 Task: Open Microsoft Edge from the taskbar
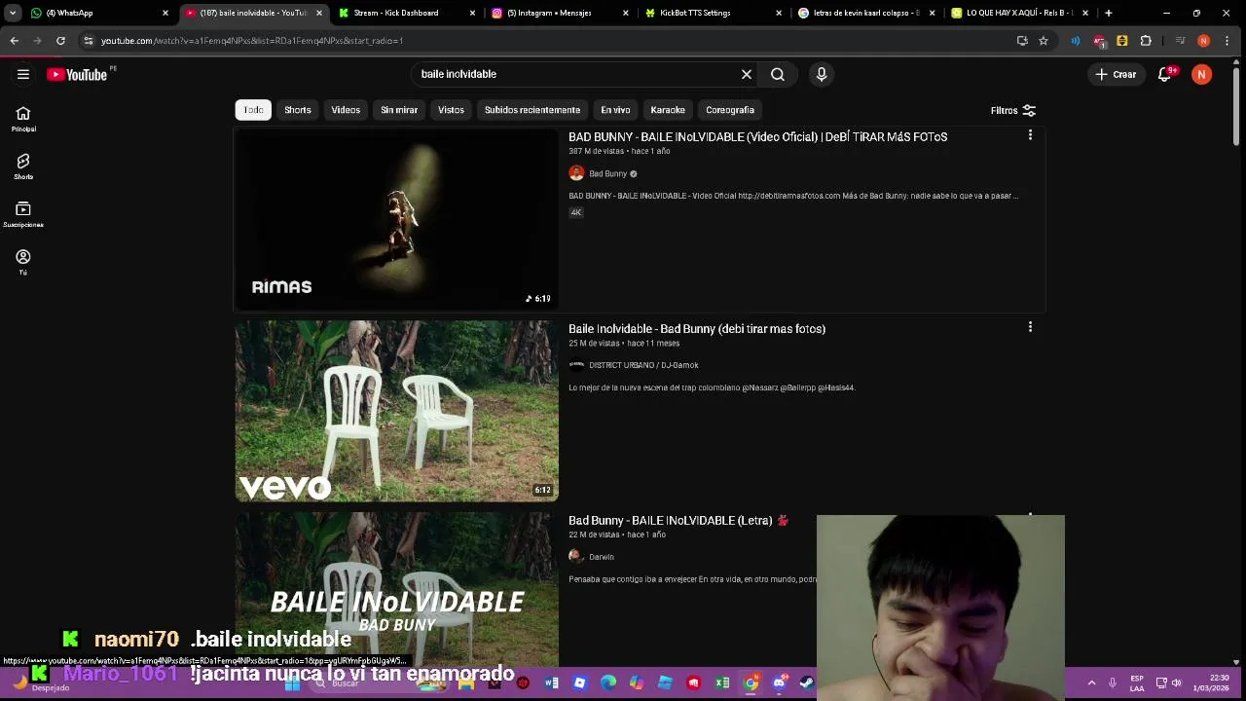click(x=608, y=683)
